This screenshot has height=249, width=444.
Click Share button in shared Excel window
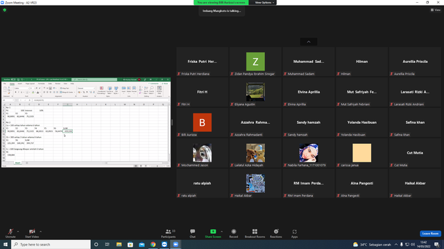pos(165,84)
